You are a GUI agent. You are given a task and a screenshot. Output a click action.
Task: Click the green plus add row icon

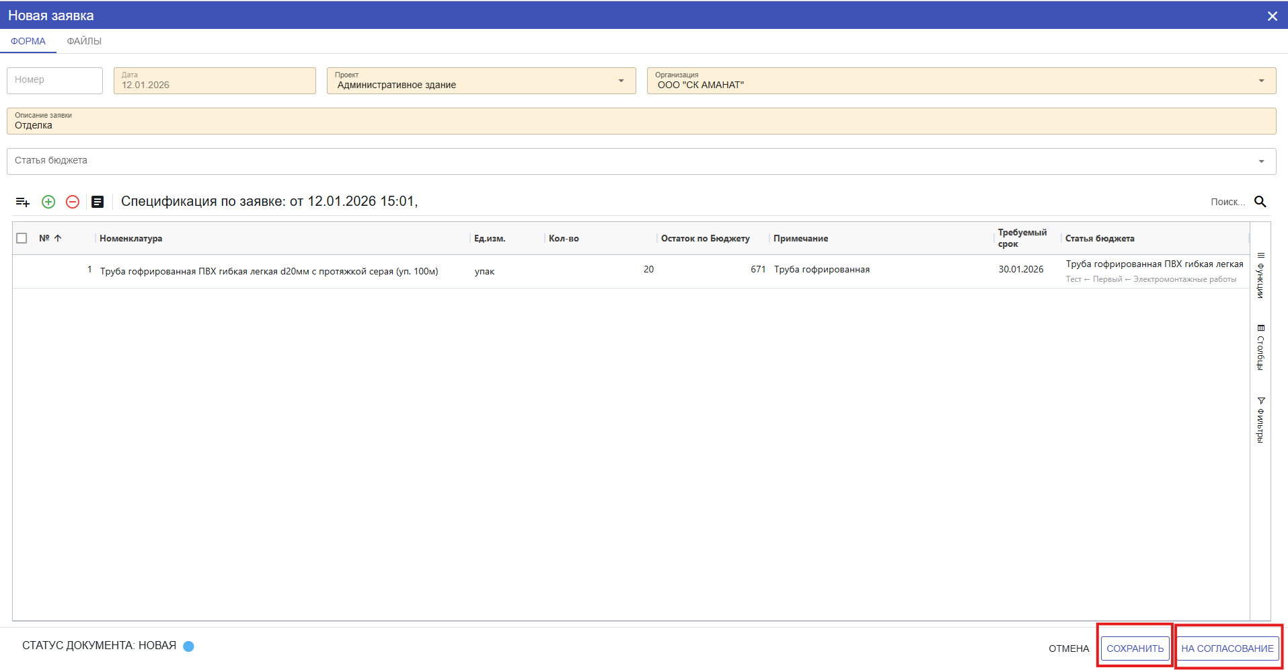48,202
